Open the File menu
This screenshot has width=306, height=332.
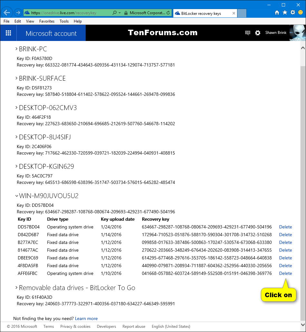[x=6, y=21]
